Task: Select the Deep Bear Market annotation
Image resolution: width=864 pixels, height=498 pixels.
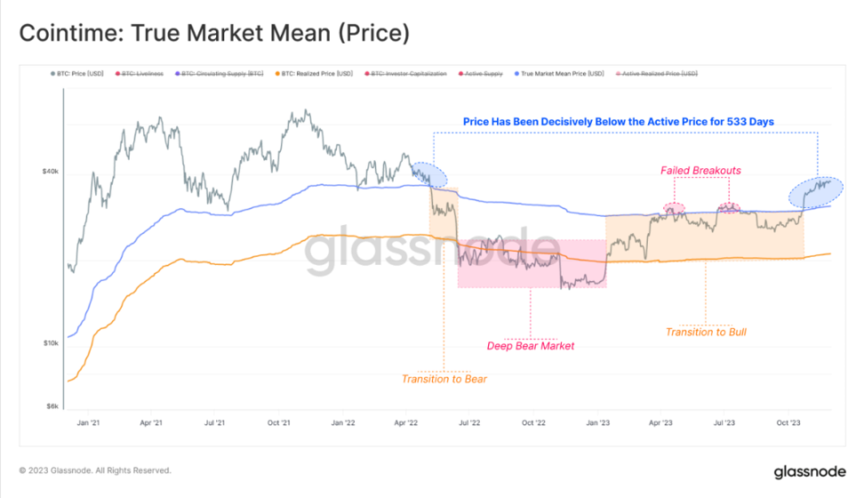Action: pyautogui.click(x=530, y=346)
